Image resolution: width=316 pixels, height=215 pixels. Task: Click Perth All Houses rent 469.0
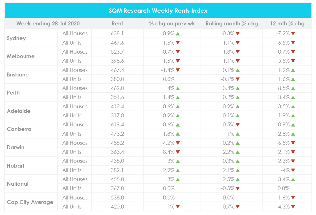pos(117,88)
